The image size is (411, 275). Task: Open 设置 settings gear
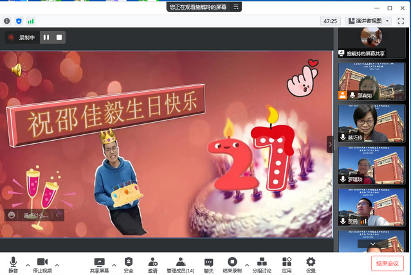click(x=311, y=263)
